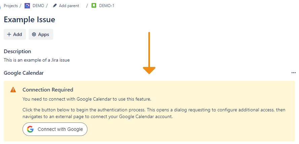Click the Example Issue title to edit

pyautogui.click(x=29, y=20)
